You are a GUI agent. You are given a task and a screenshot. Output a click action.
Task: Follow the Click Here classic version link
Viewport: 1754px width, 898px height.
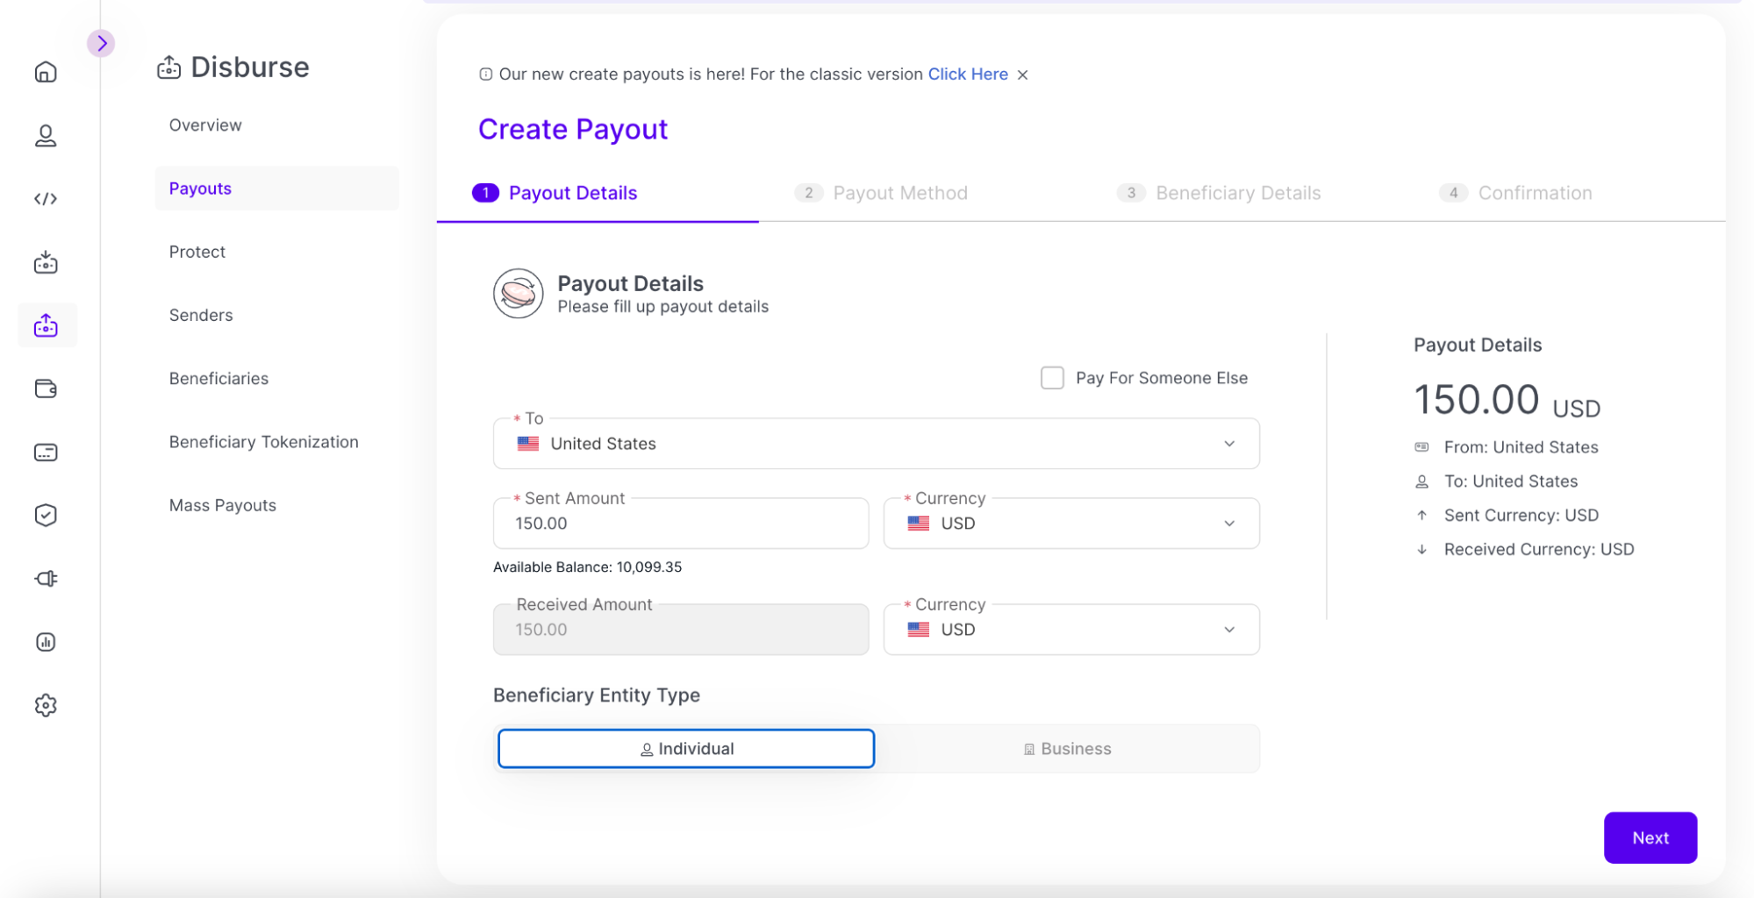968,75
